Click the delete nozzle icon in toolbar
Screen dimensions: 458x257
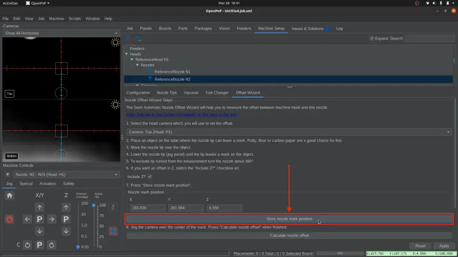point(128,39)
